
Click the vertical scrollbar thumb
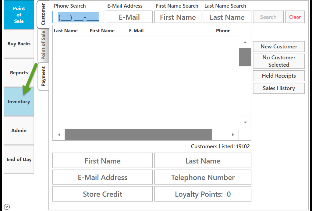tap(245, 57)
